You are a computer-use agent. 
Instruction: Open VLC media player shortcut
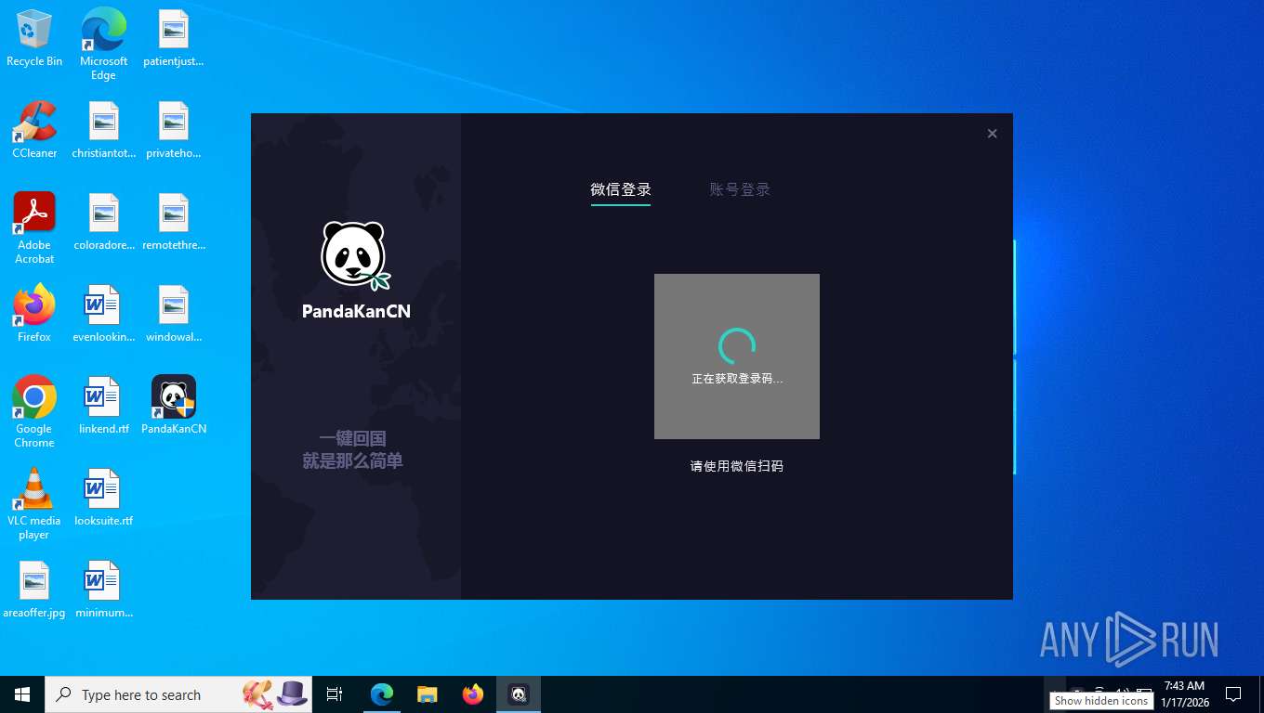pyautogui.click(x=34, y=503)
